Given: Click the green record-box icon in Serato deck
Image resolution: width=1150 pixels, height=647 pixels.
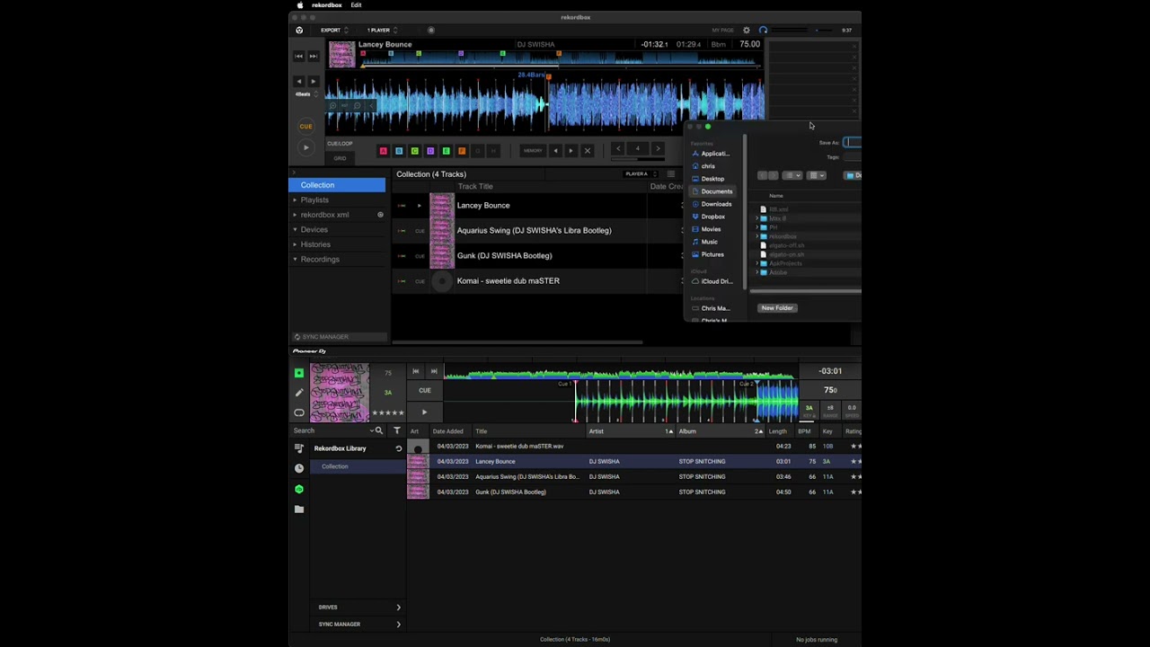Looking at the screenshot, I should coord(299,373).
